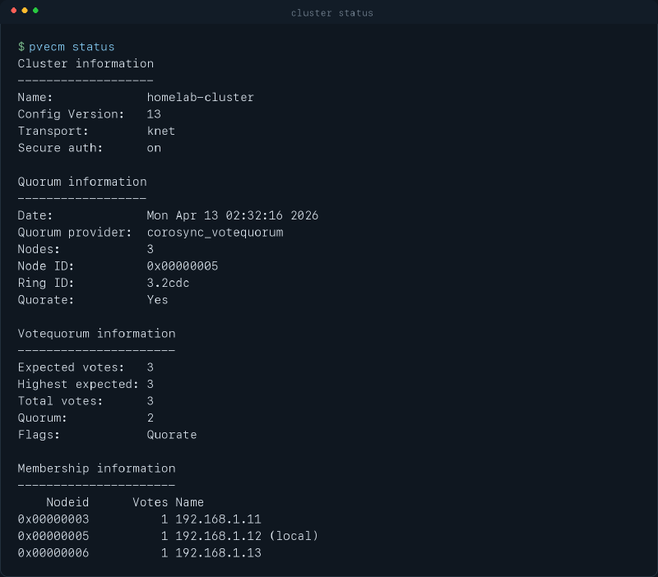658x577 pixels.
Task: Click the Ring ID value '3.2cdc'
Action: 168,283
